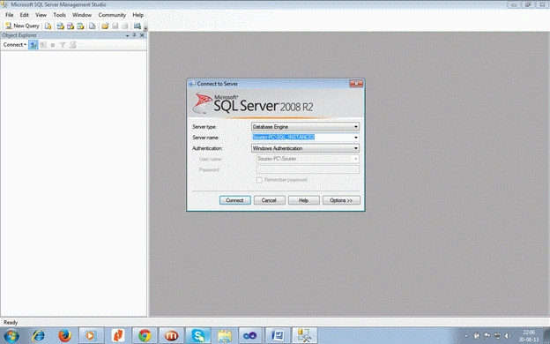Click the taskbar clock showing 22:06
Image resolution: width=550 pixels, height=344 pixels.
pos(529,336)
